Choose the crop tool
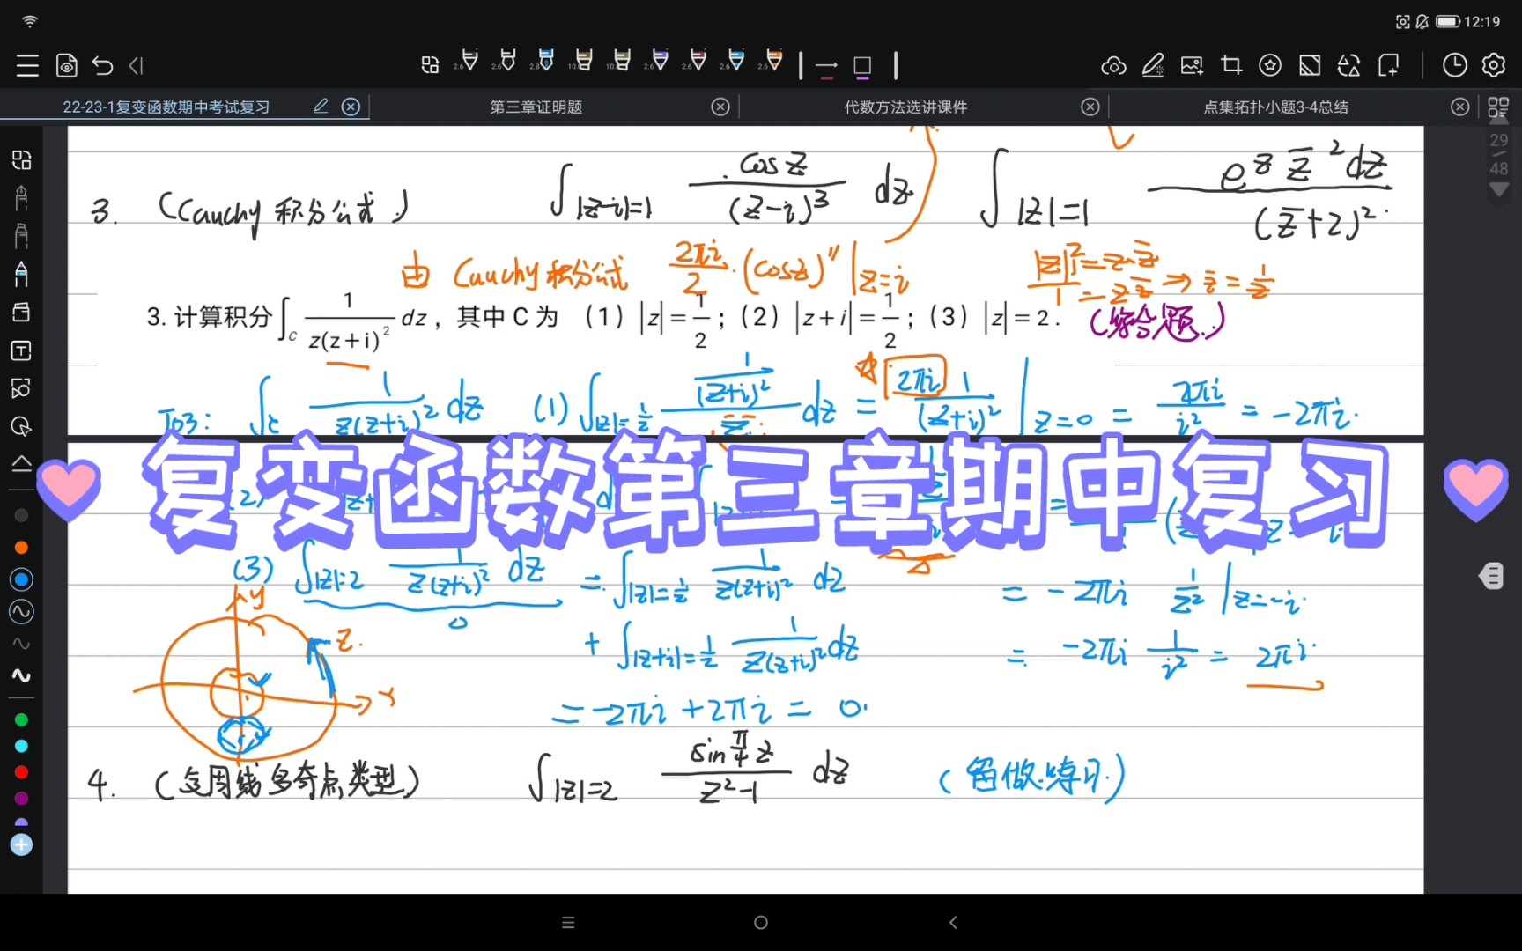 tap(1231, 65)
